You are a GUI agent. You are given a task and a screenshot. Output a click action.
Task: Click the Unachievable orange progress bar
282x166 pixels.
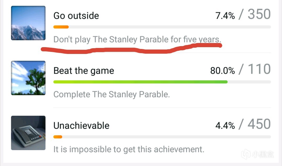click(58, 137)
